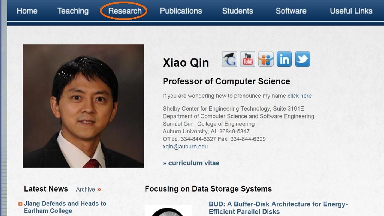Go to the Teaching page
Screen dimensions: 384x216
click(x=73, y=11)
